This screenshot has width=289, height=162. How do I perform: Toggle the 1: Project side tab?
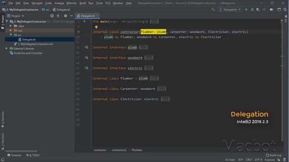3,22
